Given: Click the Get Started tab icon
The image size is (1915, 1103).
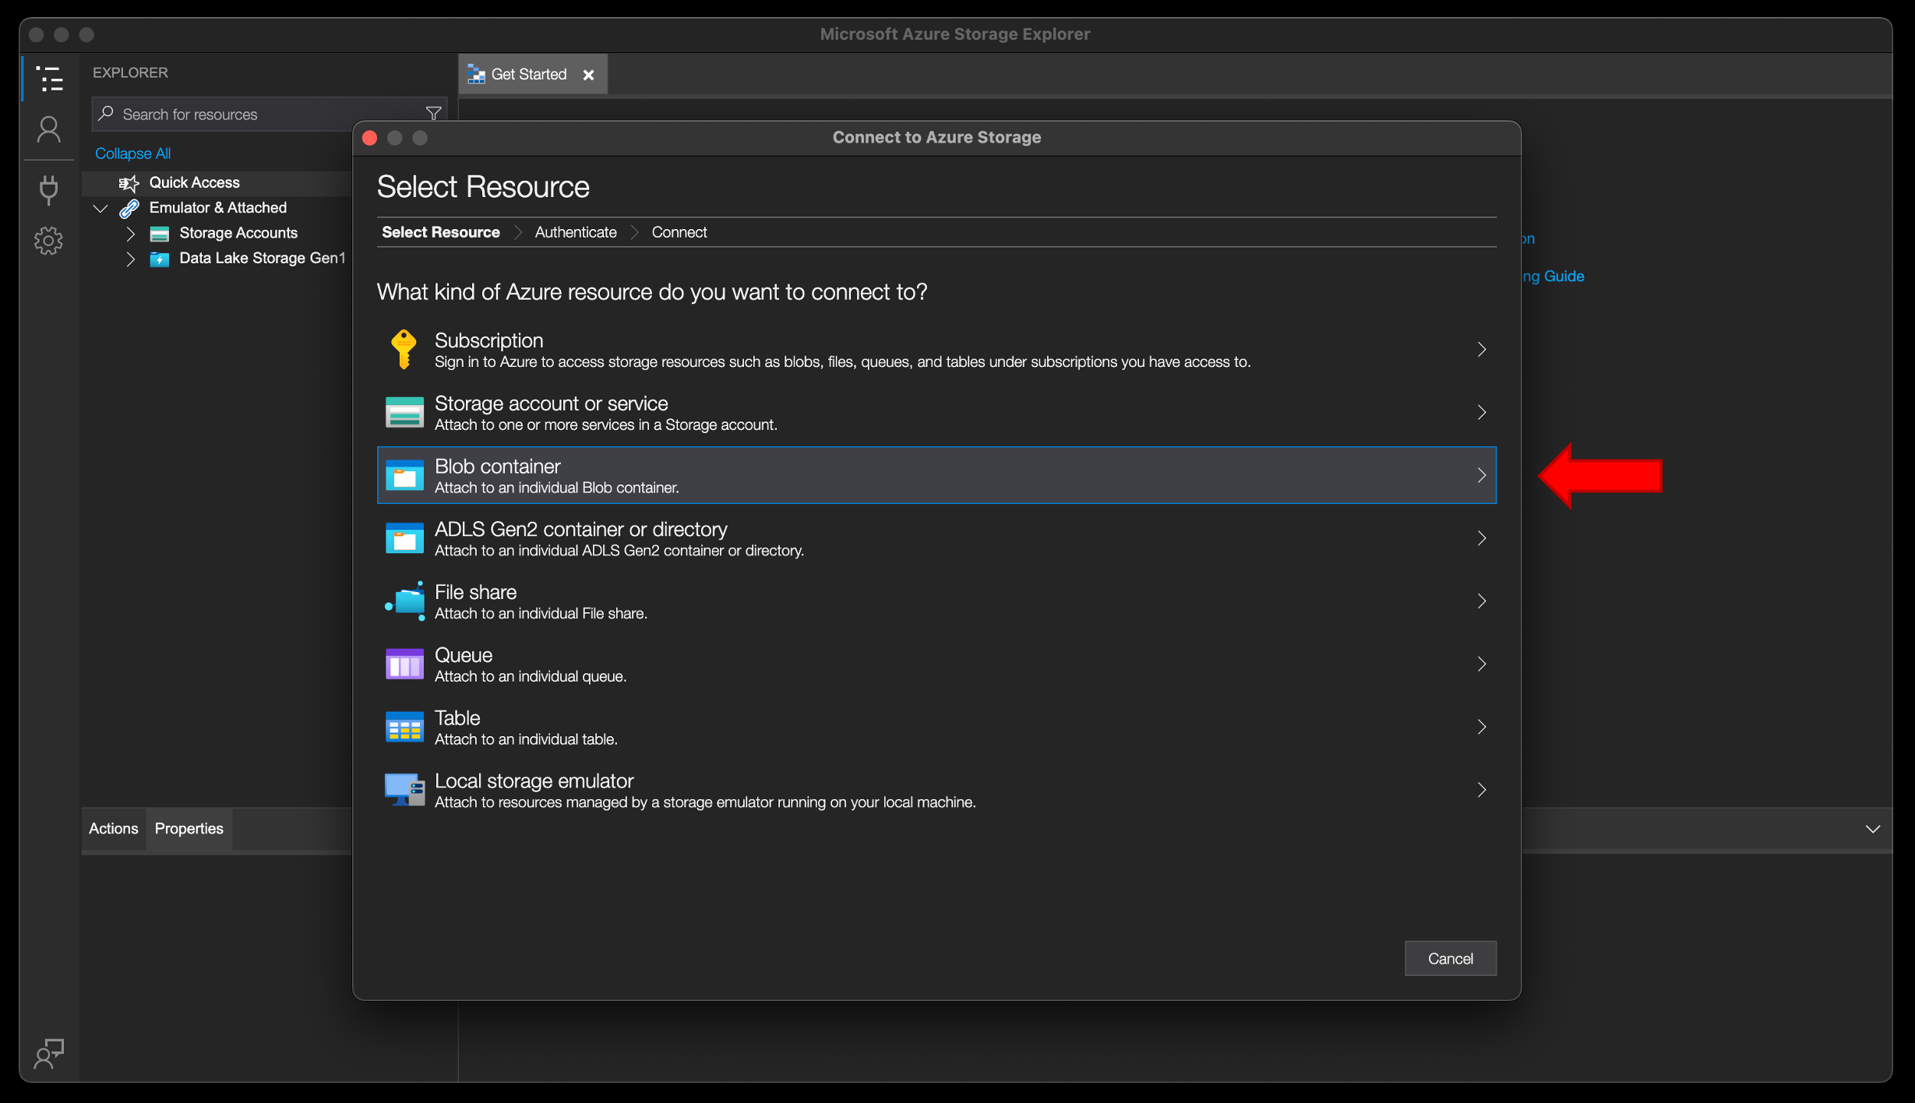Looking at the screenshot, I should point(476,74).
